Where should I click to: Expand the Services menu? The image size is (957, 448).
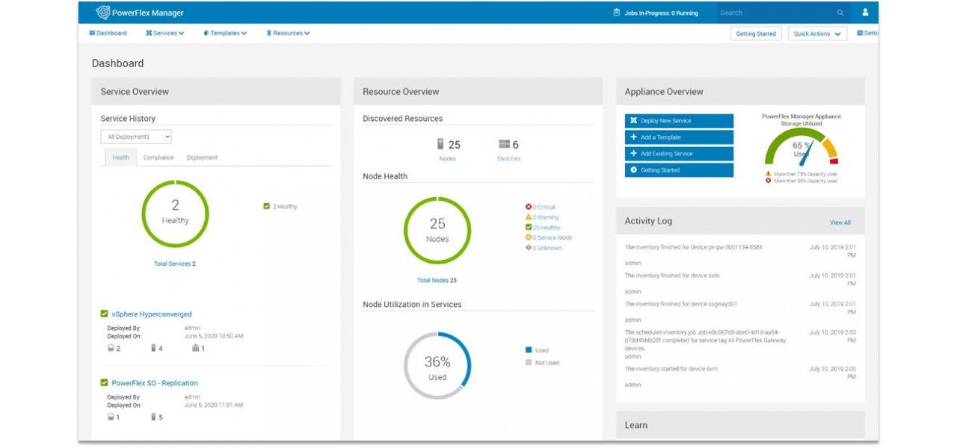(x=165, y=34)
